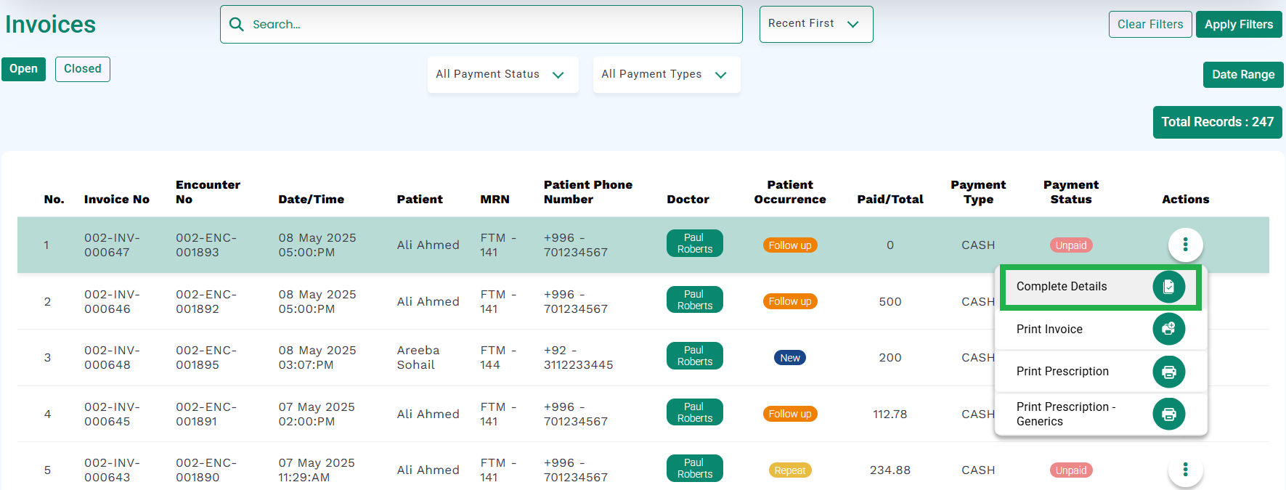Open the All Payment Types dropdown

pyautogui.click(x=667, y=75)
